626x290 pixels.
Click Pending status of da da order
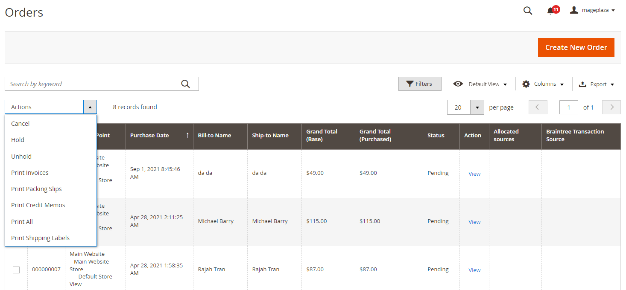tap(438, 173)
